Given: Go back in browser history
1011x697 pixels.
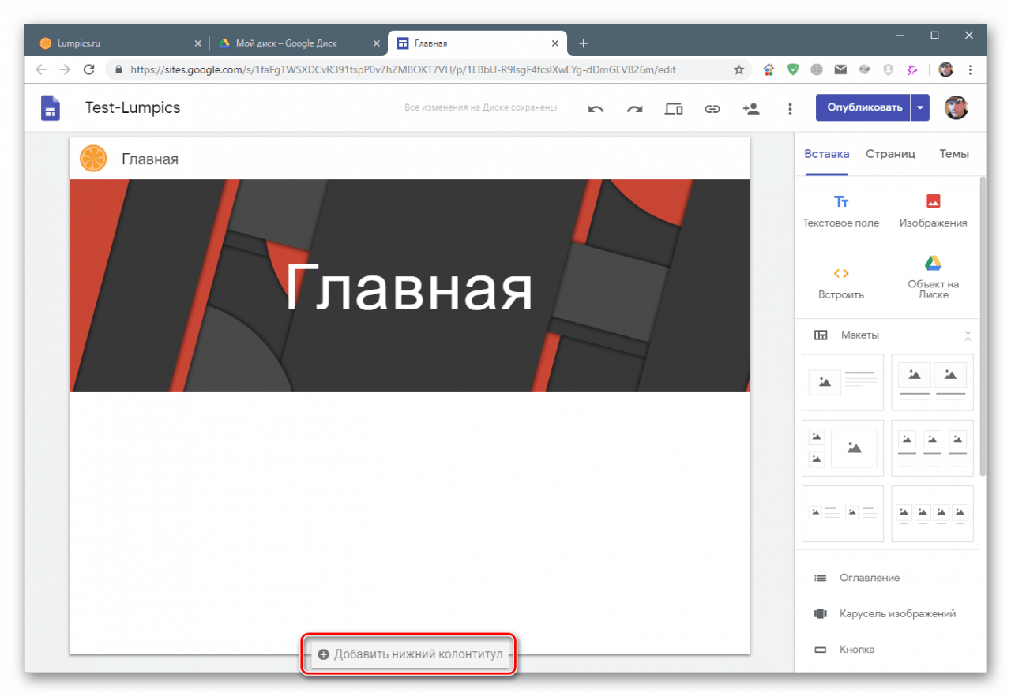Looking at the screenshot, I should tap(41, 69).
